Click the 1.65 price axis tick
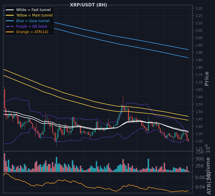Image resolution: width=215 pixels, height=196 pixels. coord(199,89)
